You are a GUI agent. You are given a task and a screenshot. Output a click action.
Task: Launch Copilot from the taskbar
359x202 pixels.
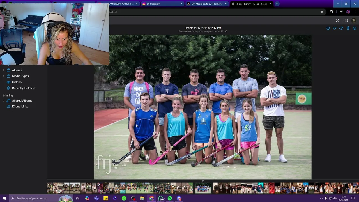click(x=87, y=198)
